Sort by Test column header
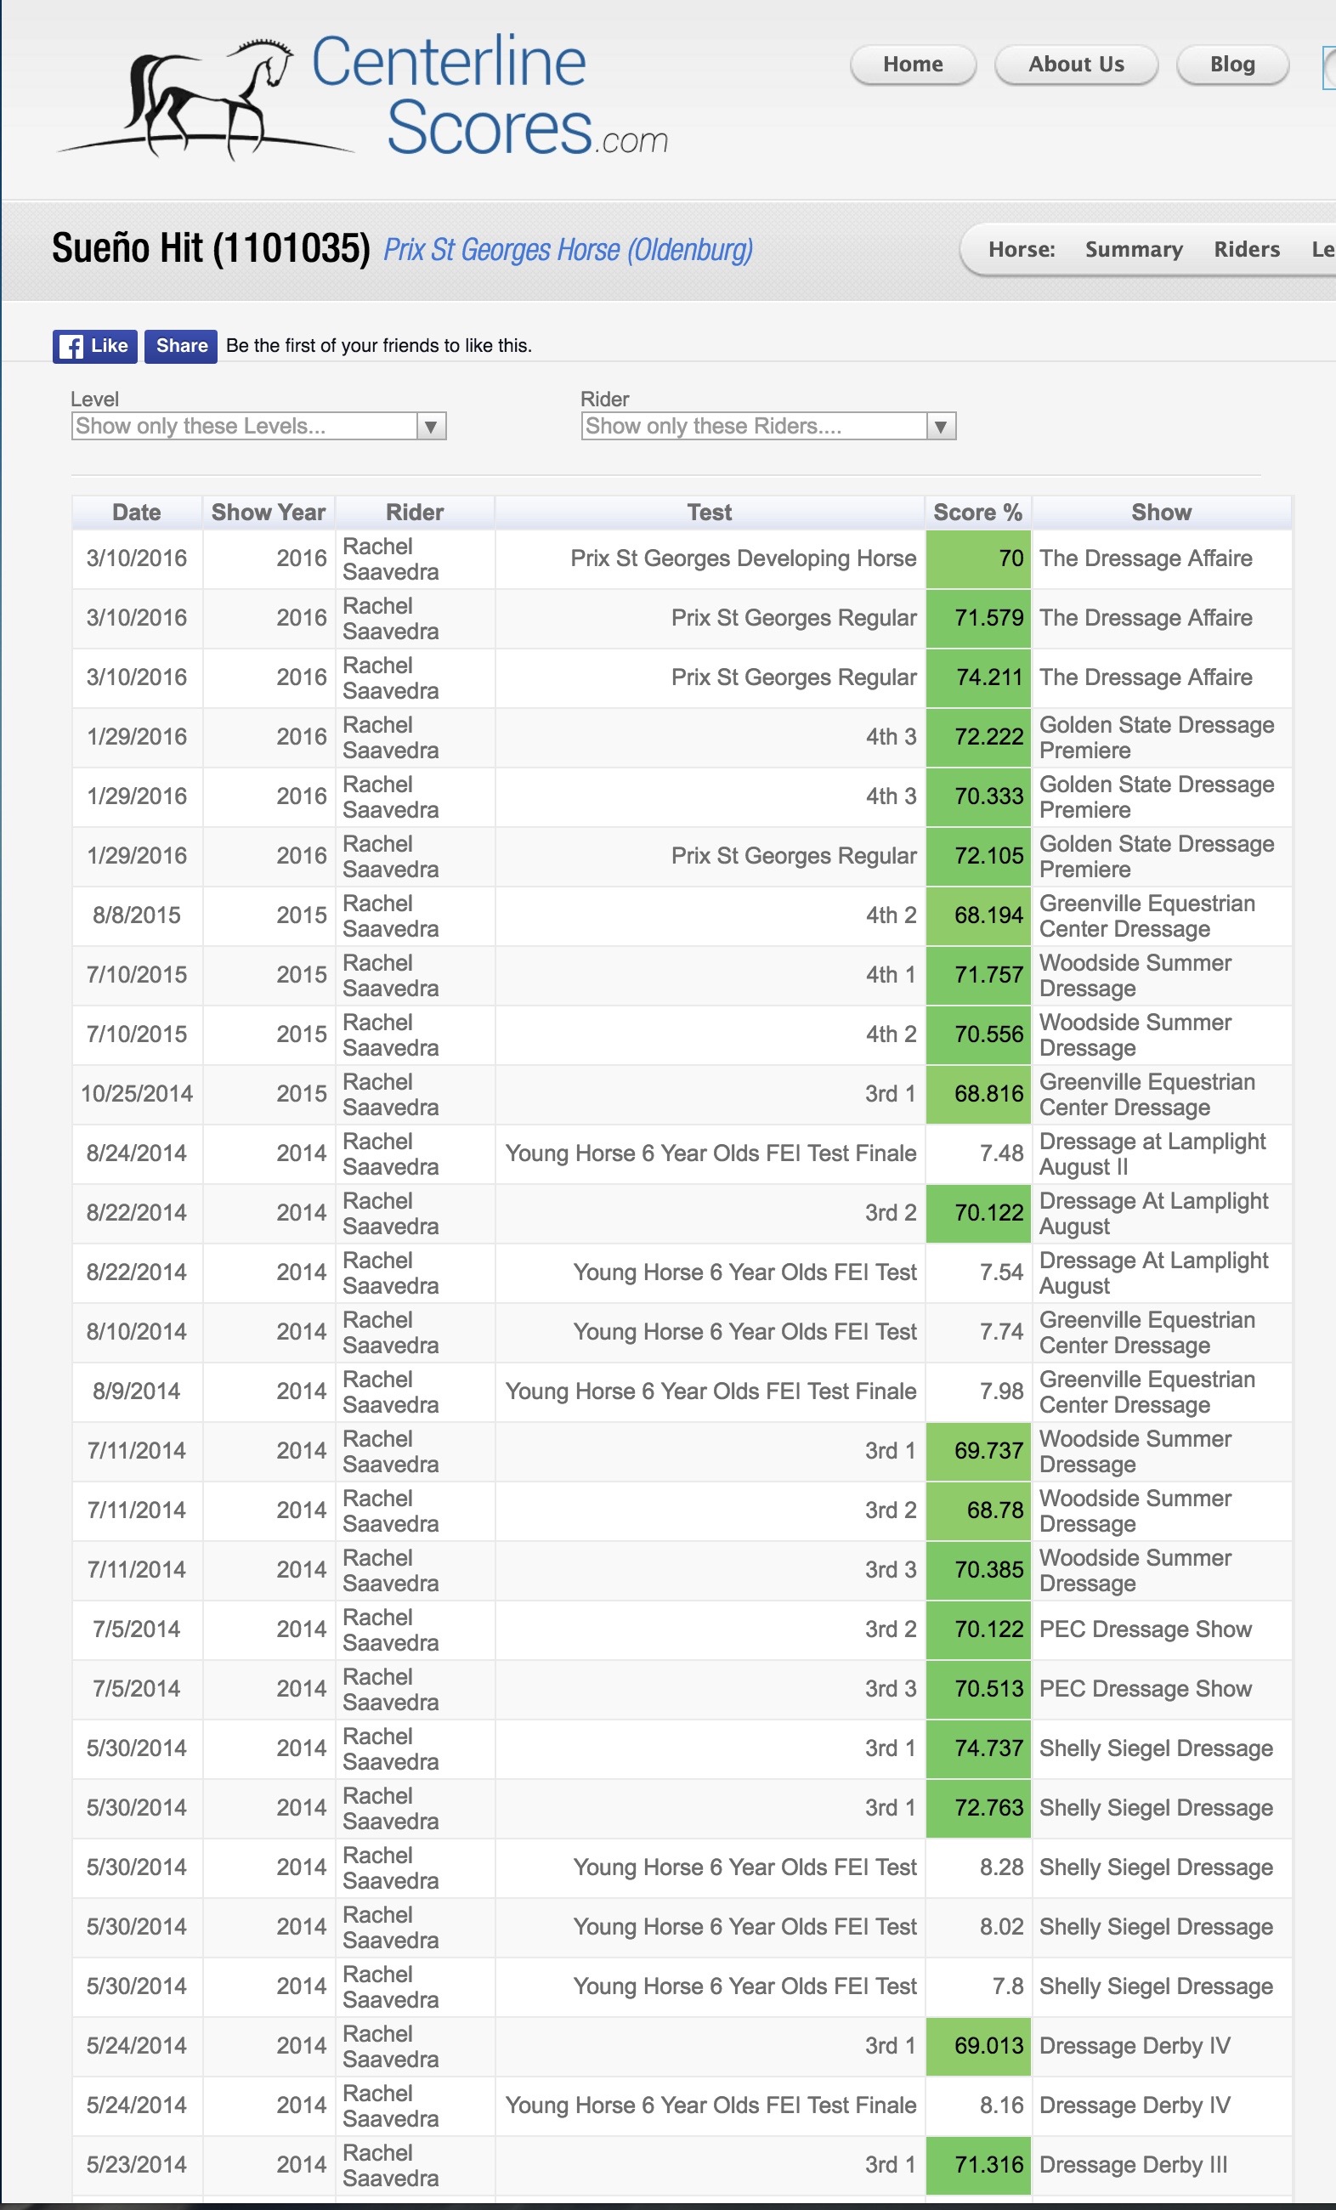Screen dimensions: 1336x2210 (x=710, y=513)
